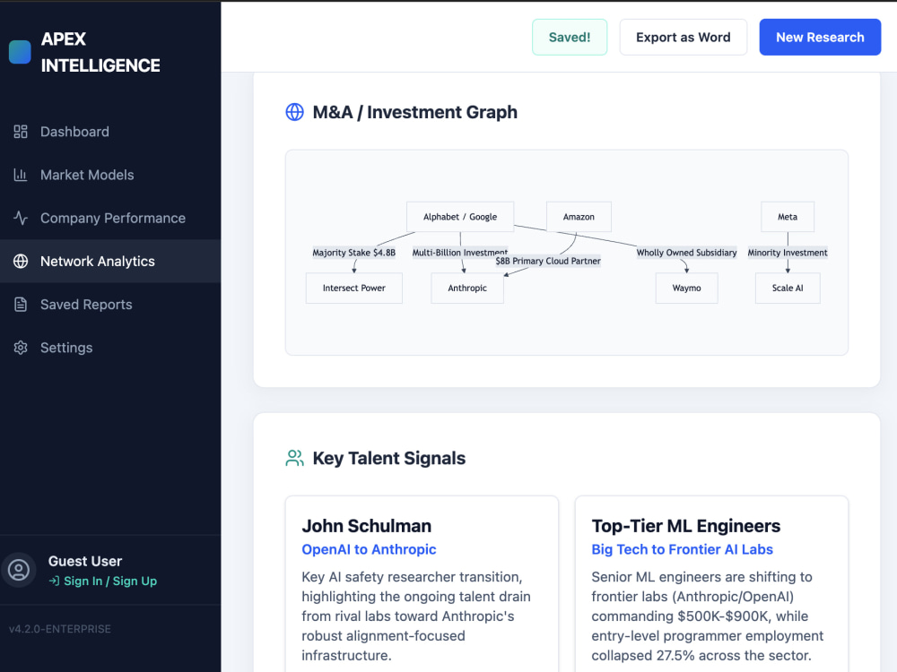
Task: Click the Saved Reports document icon
Action: coord(21,305)
